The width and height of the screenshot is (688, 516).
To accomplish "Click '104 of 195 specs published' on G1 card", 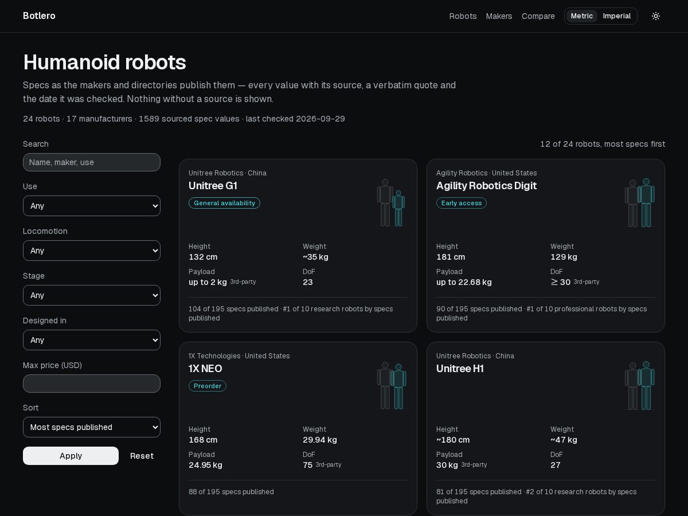I will tap(233, 309).
